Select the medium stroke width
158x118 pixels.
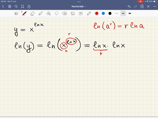point(123,13)
